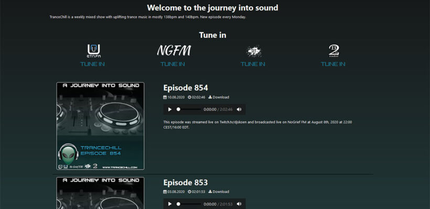The height and width of the screenshot is (209, 430).
Task: Click the download icon for Episode 853
Action: (x=210, y=192)
